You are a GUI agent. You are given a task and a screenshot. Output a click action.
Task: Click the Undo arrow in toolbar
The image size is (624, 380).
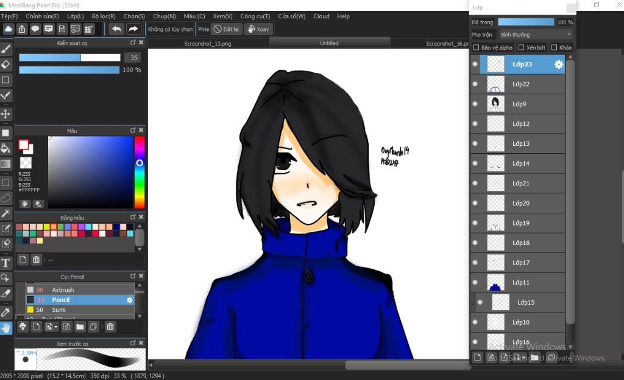(116, 29)
